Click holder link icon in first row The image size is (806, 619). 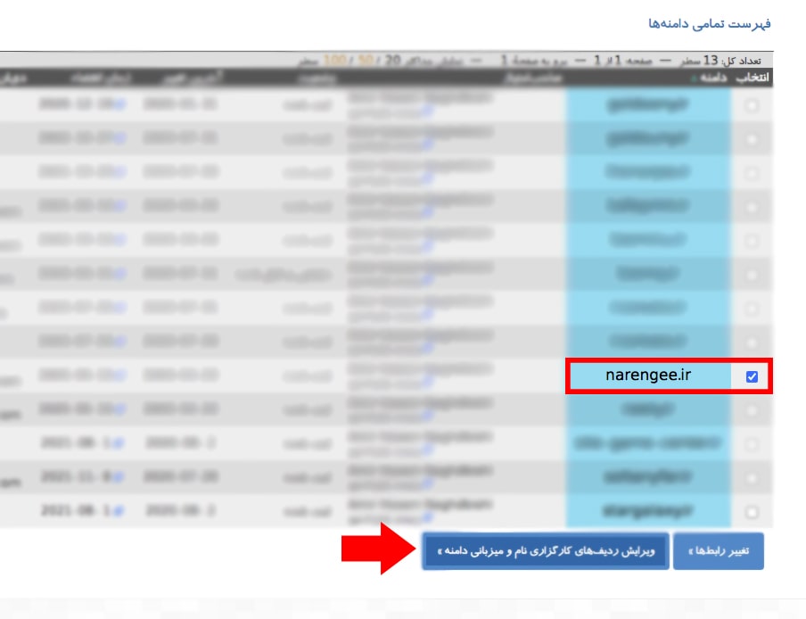coord(428,112)
